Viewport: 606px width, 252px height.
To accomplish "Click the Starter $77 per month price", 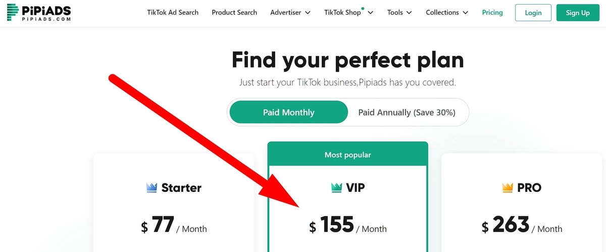I will tap(174, 225).
